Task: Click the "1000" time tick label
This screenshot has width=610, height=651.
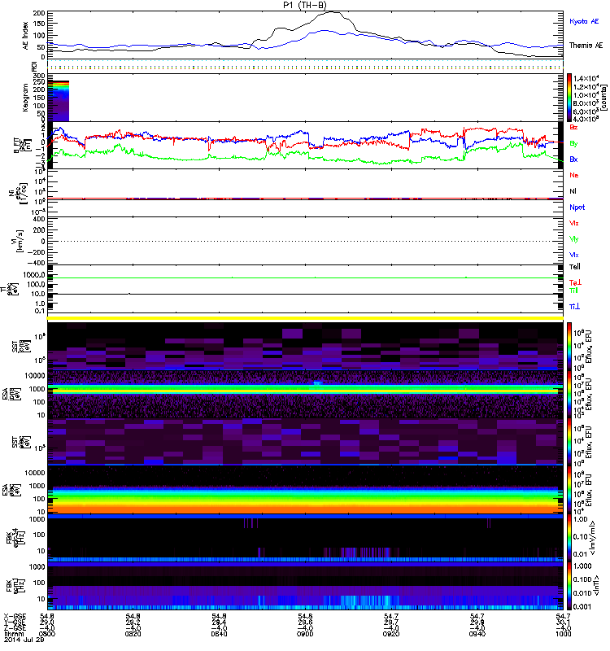Action: coord(563,634)
